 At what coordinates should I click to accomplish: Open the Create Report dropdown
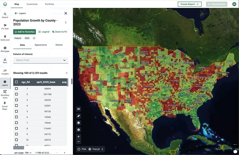[189, 4]
